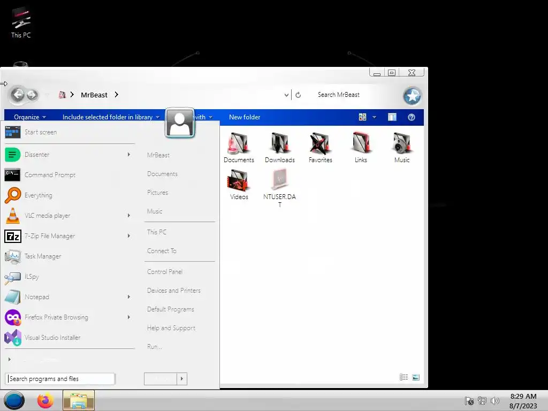Expand the chevron after MrBeast breadcrumb
Image resolution: width=548 pixels, height=411 pixels.
(116, 94)
